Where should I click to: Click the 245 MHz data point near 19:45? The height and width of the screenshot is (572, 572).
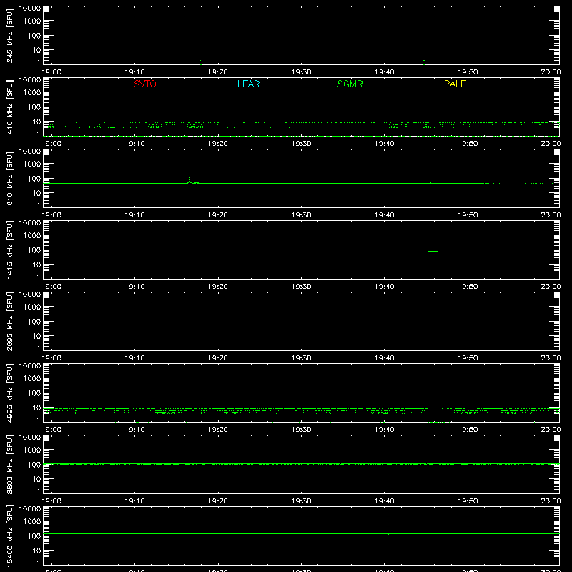pyautogui.click(x=423, y=61)
